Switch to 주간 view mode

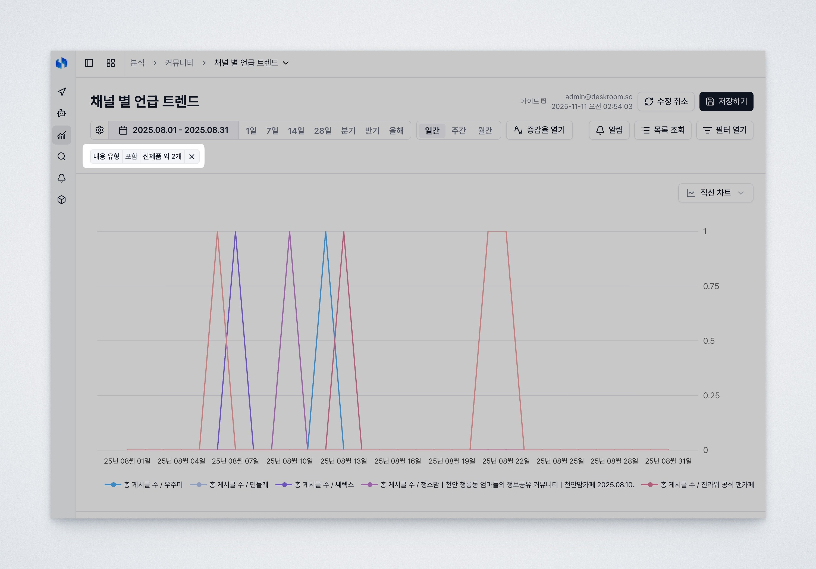pyautogui.click(x=459, y=130)
